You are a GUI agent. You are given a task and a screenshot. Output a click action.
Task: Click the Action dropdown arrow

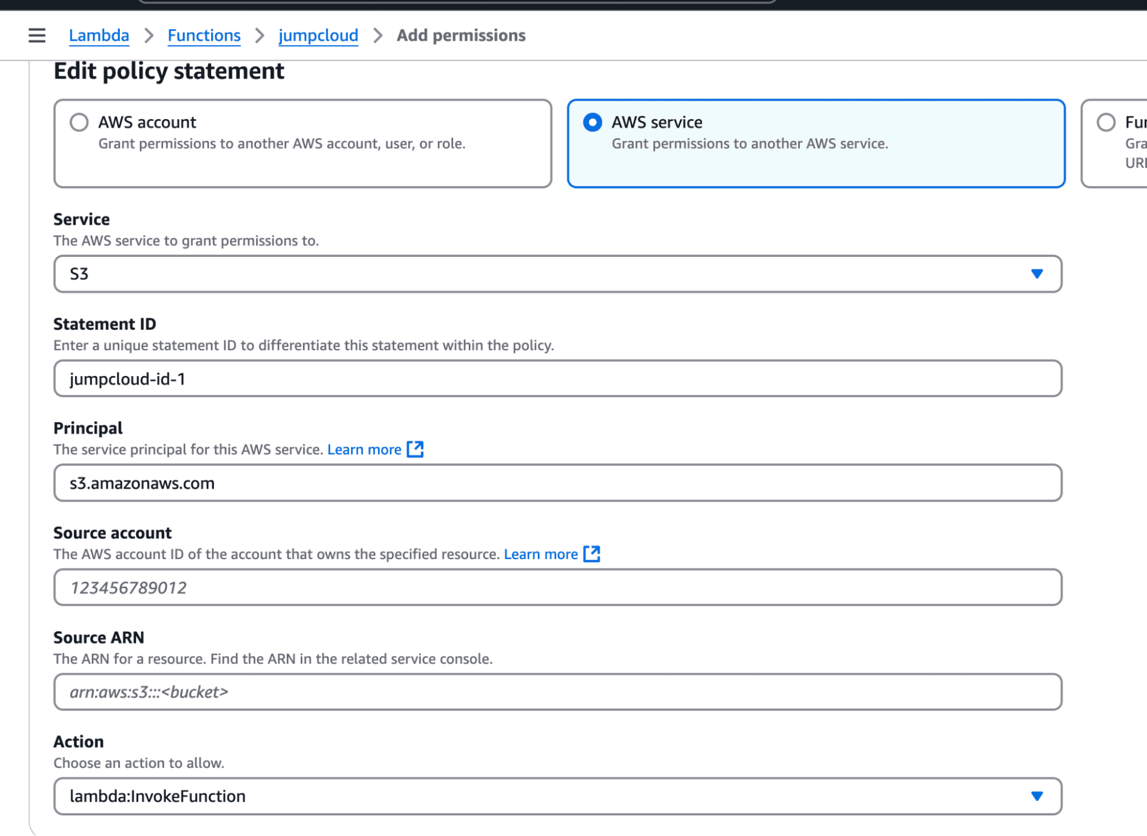(x=1036, y=796)
